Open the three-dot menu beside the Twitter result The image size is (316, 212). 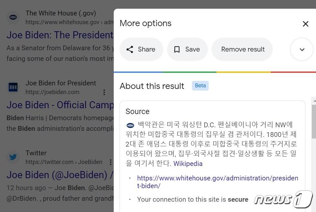click(111, 162)
